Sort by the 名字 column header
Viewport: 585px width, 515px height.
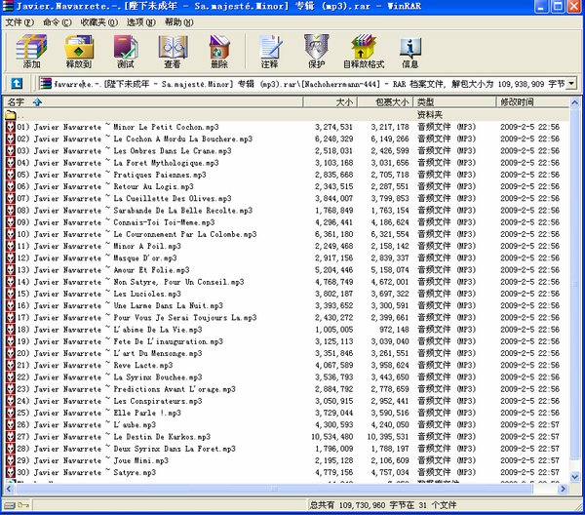[x=153, y=101]
